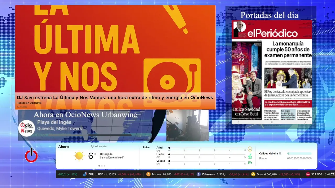Click the 'Calidad del aire' label
This screenshot has width=335, height=188.
point(269,154)
